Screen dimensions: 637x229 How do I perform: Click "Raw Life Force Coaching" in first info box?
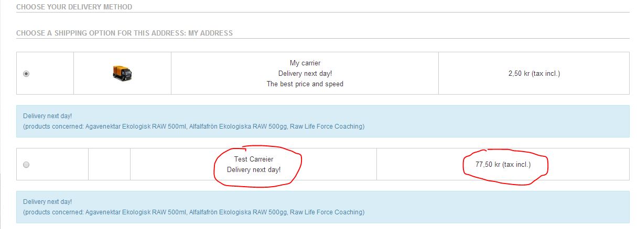coord(327,127)
